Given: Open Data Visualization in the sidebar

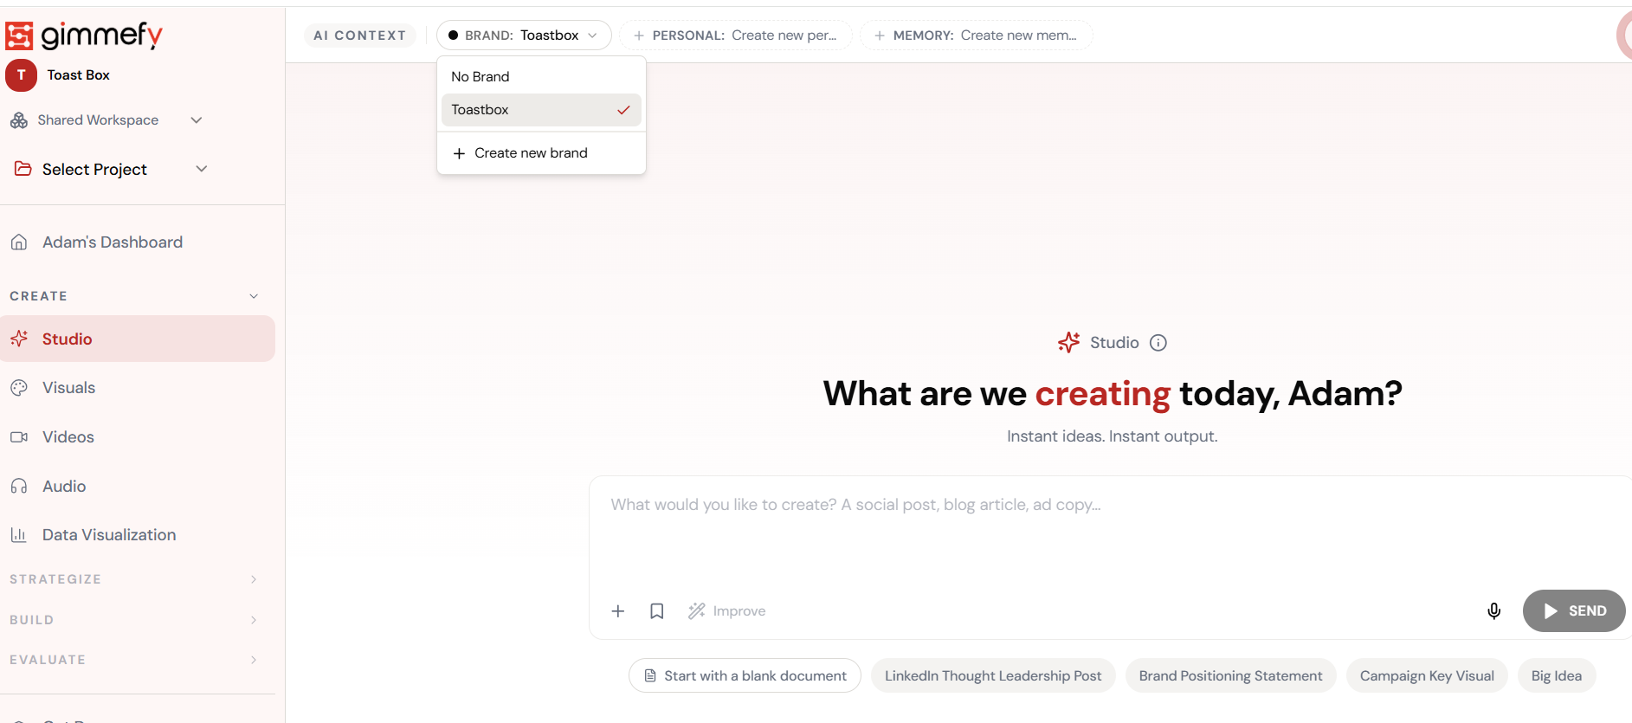Looking at the screenshot, I should click(x=108, y=535).
